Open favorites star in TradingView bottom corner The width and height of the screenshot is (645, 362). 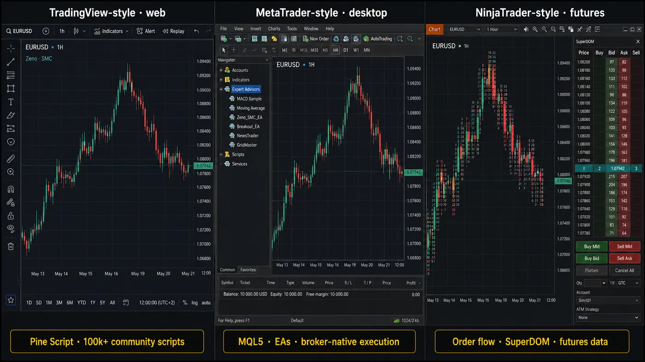click(11, 300)
